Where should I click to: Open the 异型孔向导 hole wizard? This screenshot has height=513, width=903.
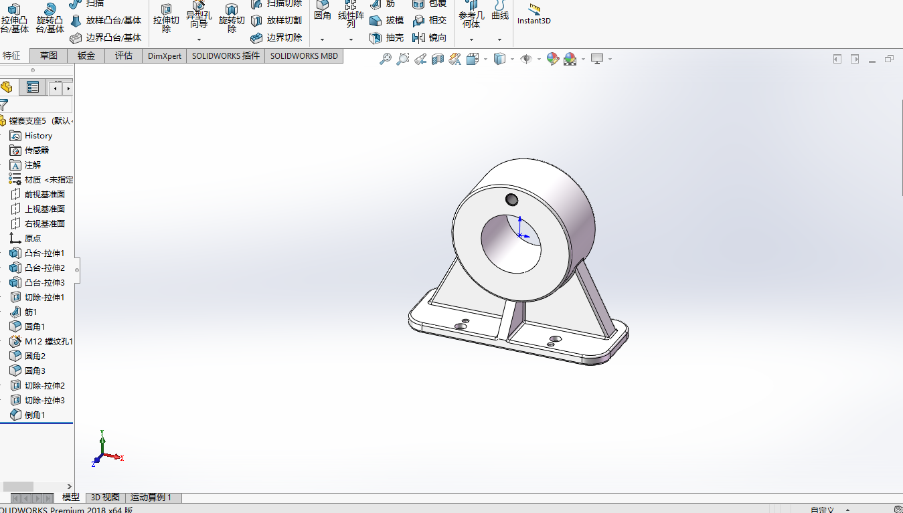pyautogui.click(x=199, y=15)
